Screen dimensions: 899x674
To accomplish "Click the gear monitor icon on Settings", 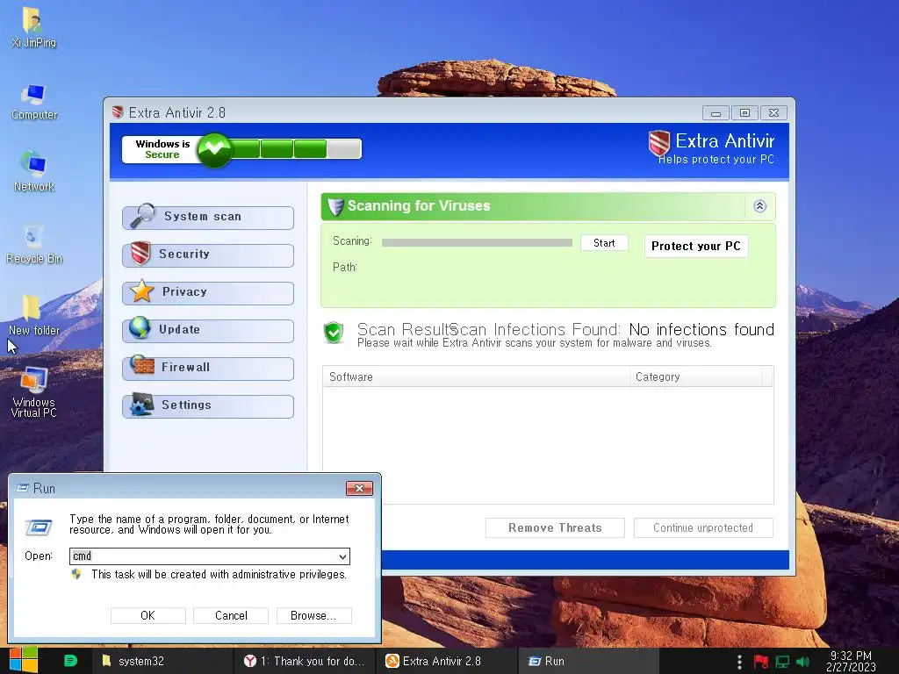I will pyautogui.click(x=141, y=404).
